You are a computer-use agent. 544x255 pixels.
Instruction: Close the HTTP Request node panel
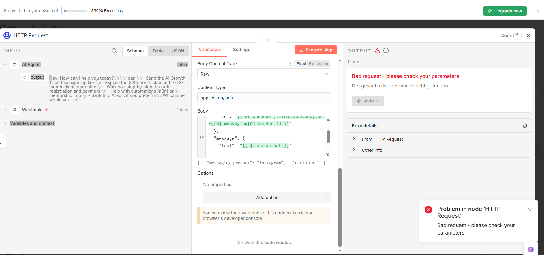pos(528,35)
